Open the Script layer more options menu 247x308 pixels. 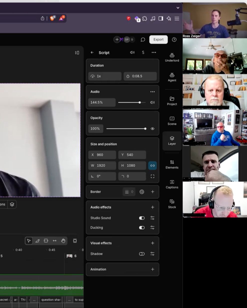coord(154,53)
